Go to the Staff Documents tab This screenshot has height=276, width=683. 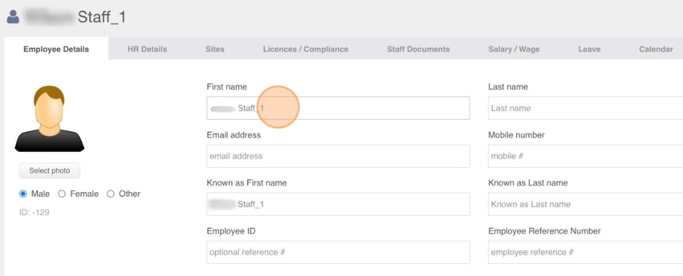click(x=418, y=49)
